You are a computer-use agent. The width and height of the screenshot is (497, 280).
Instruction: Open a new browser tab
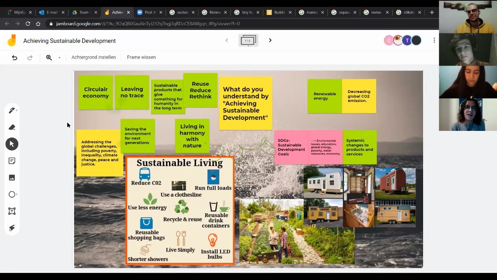[x=432, y=12]
